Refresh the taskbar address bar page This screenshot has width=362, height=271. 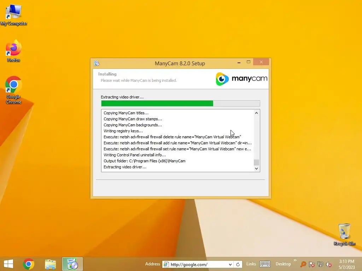pyautogui.click(x=238, y=264)
